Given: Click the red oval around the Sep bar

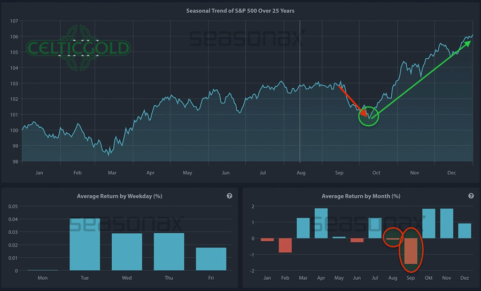Looking at the screenshot, I should pyautogui.click(x=411, y=249).
